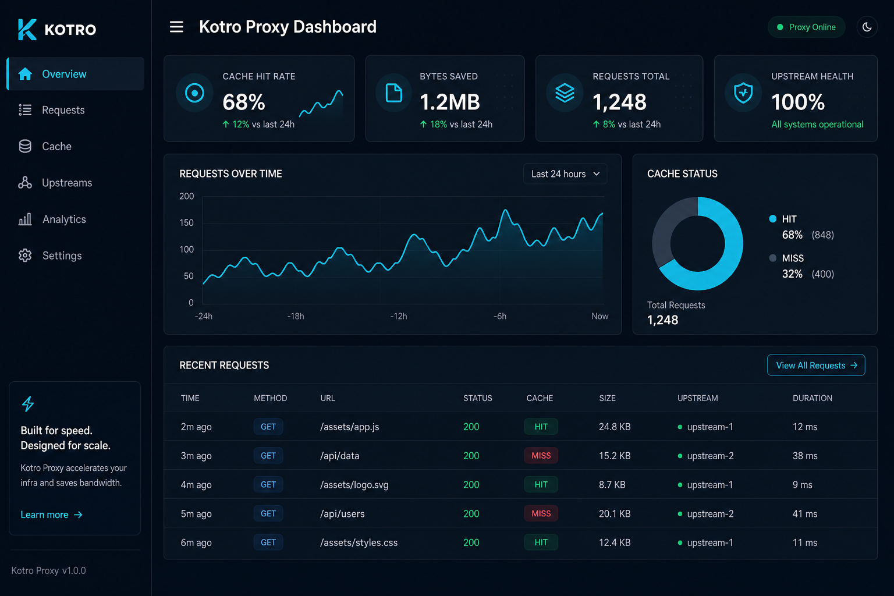Click the requests over time line chart
Viewport: 894px width, 596px height.
(403, 250)
